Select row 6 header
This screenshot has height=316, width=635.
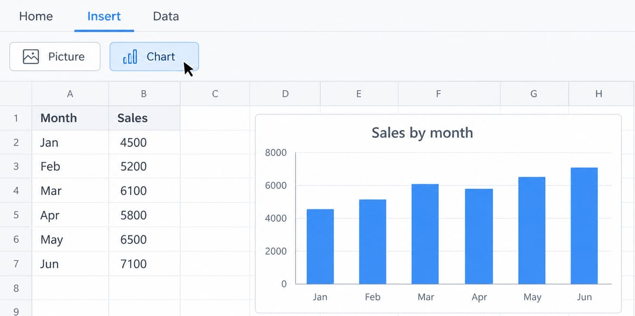click(16, 239)
